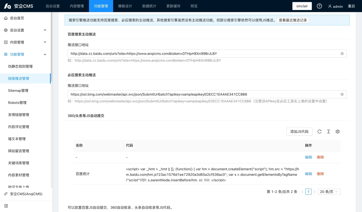Clear the Bing push URL field
Image resolution: width=362 pixels, height=212 pixels.
point(342,94)
